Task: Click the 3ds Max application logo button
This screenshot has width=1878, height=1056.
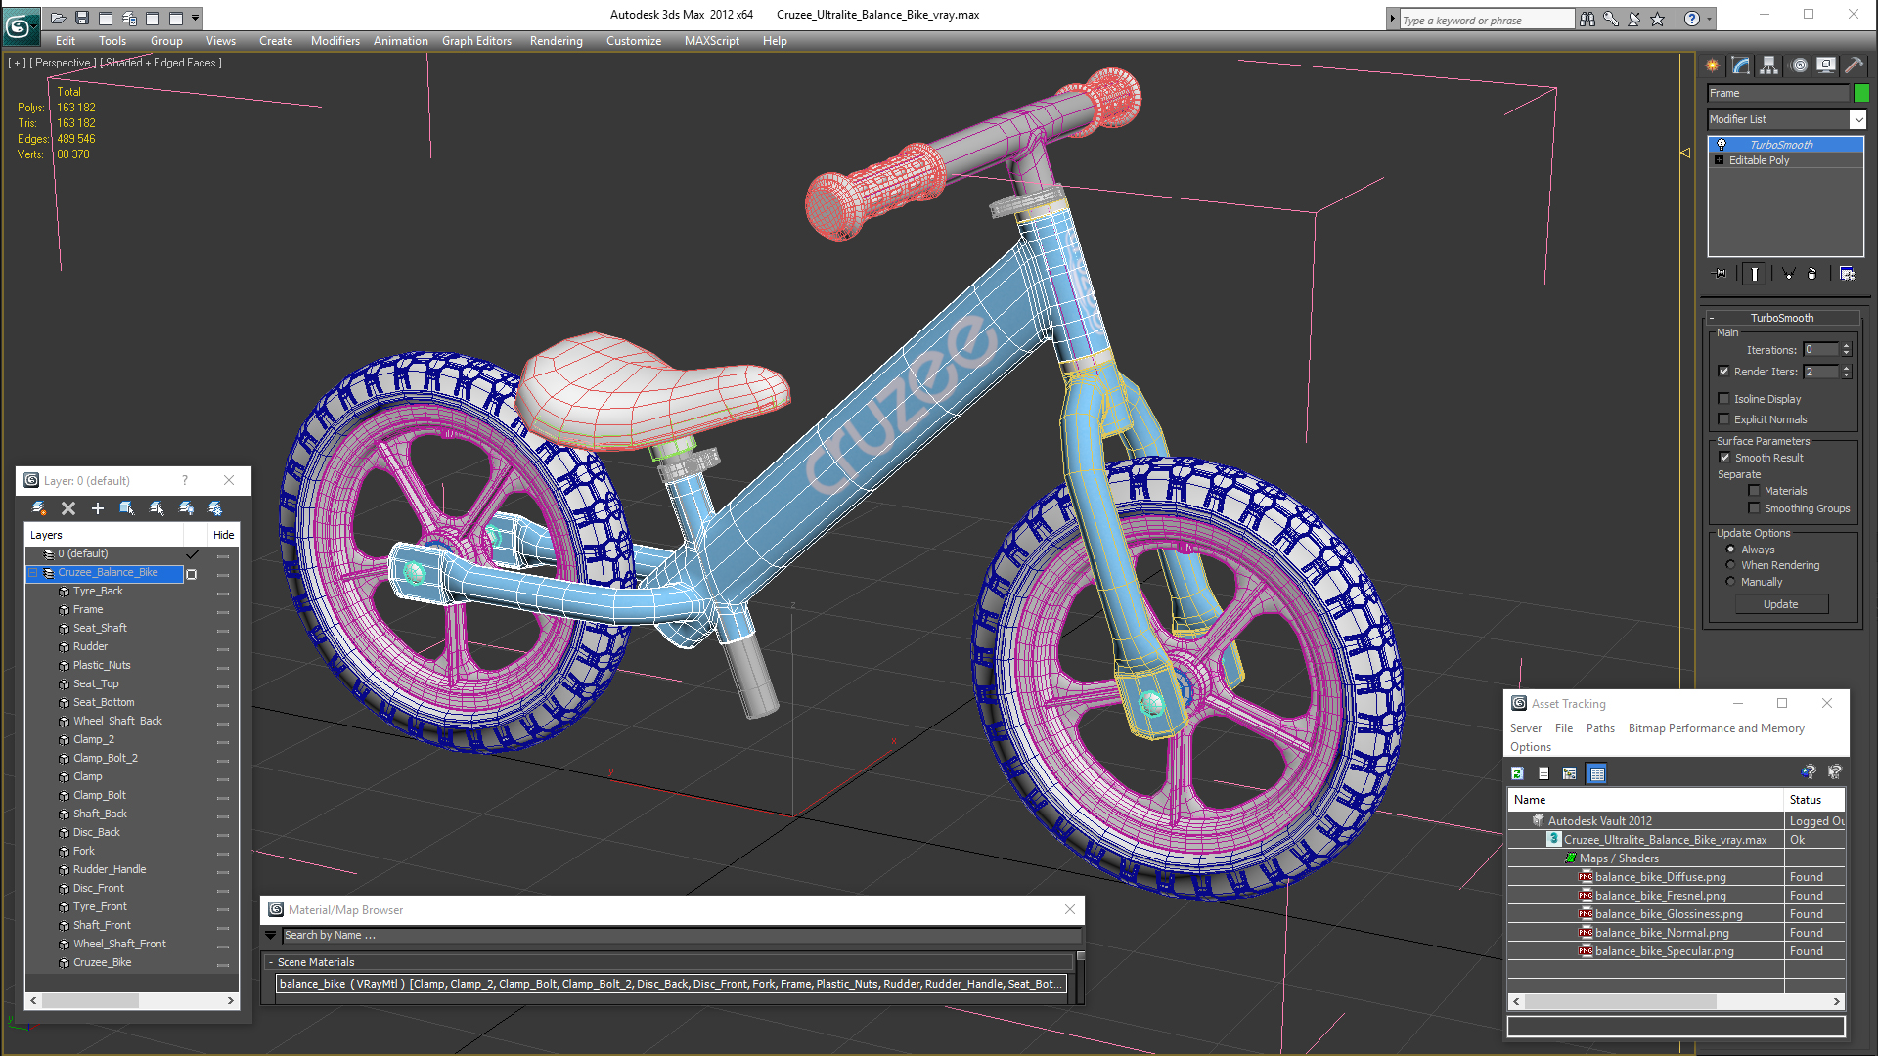Action: tap(20, 25)
